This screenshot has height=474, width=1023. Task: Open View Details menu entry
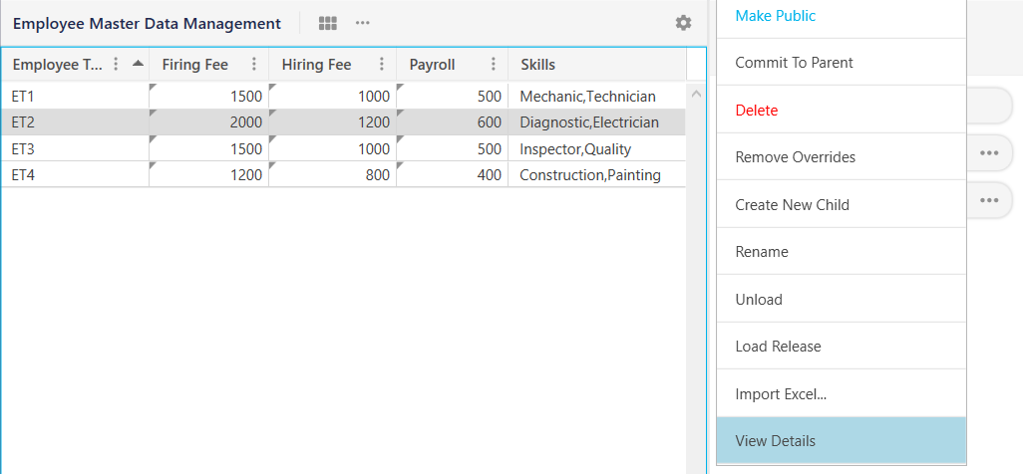click(841, 441)
